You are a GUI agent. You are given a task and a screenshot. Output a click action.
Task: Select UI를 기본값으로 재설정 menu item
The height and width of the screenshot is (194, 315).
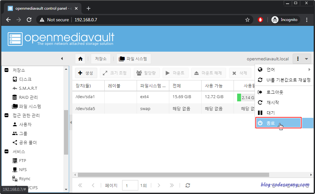click(284, 80)
